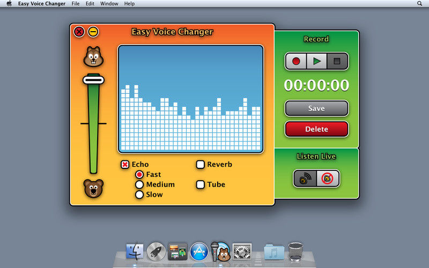Click the squirrel high-pitch voice icon
This screenshot has height=268, width=429.
[93, 56]
